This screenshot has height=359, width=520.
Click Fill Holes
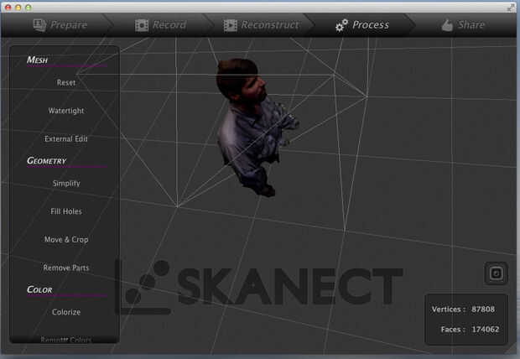[x=66, y=211]
